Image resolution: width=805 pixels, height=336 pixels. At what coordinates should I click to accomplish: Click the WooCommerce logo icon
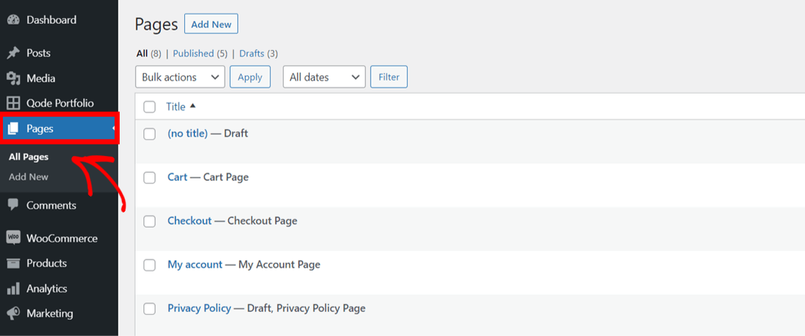13,238
